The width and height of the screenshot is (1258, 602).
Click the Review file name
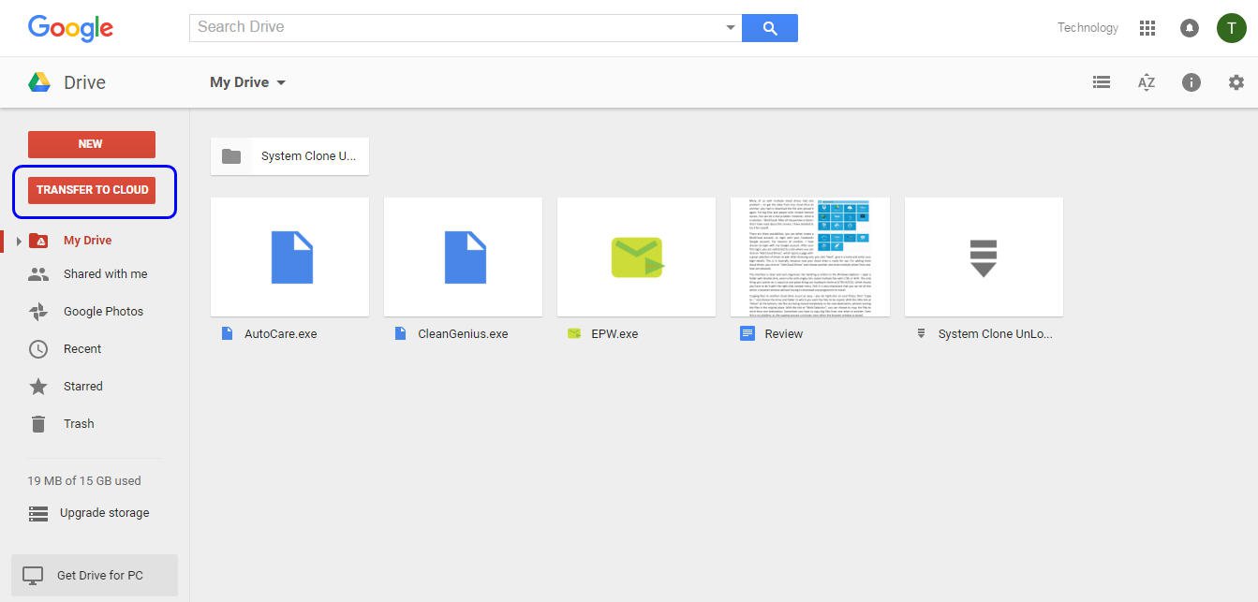click(784, 333)
